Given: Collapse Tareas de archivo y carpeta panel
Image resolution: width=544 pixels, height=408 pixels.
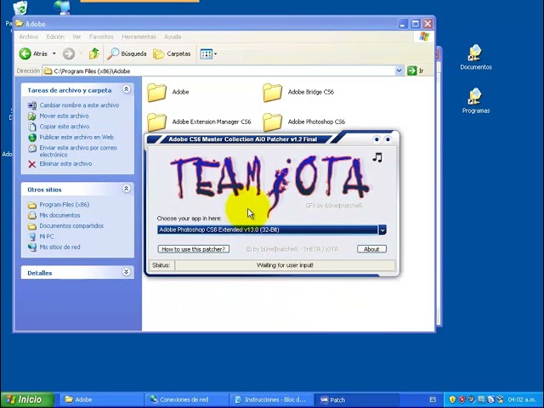Looking at the screenshot, I should click(127, 89).
